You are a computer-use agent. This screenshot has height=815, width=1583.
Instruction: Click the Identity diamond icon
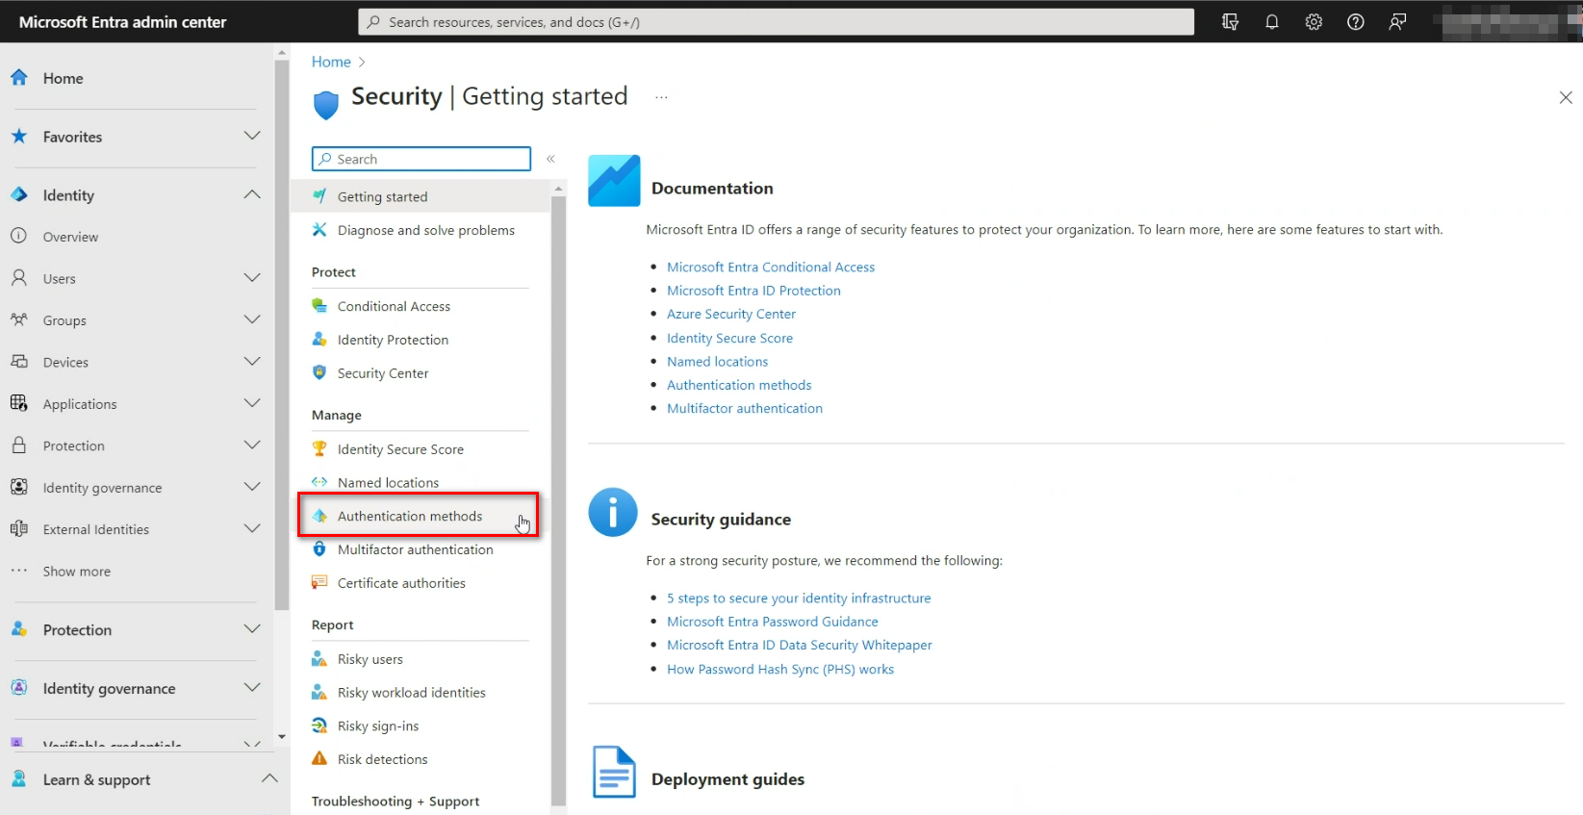(19, 194)
